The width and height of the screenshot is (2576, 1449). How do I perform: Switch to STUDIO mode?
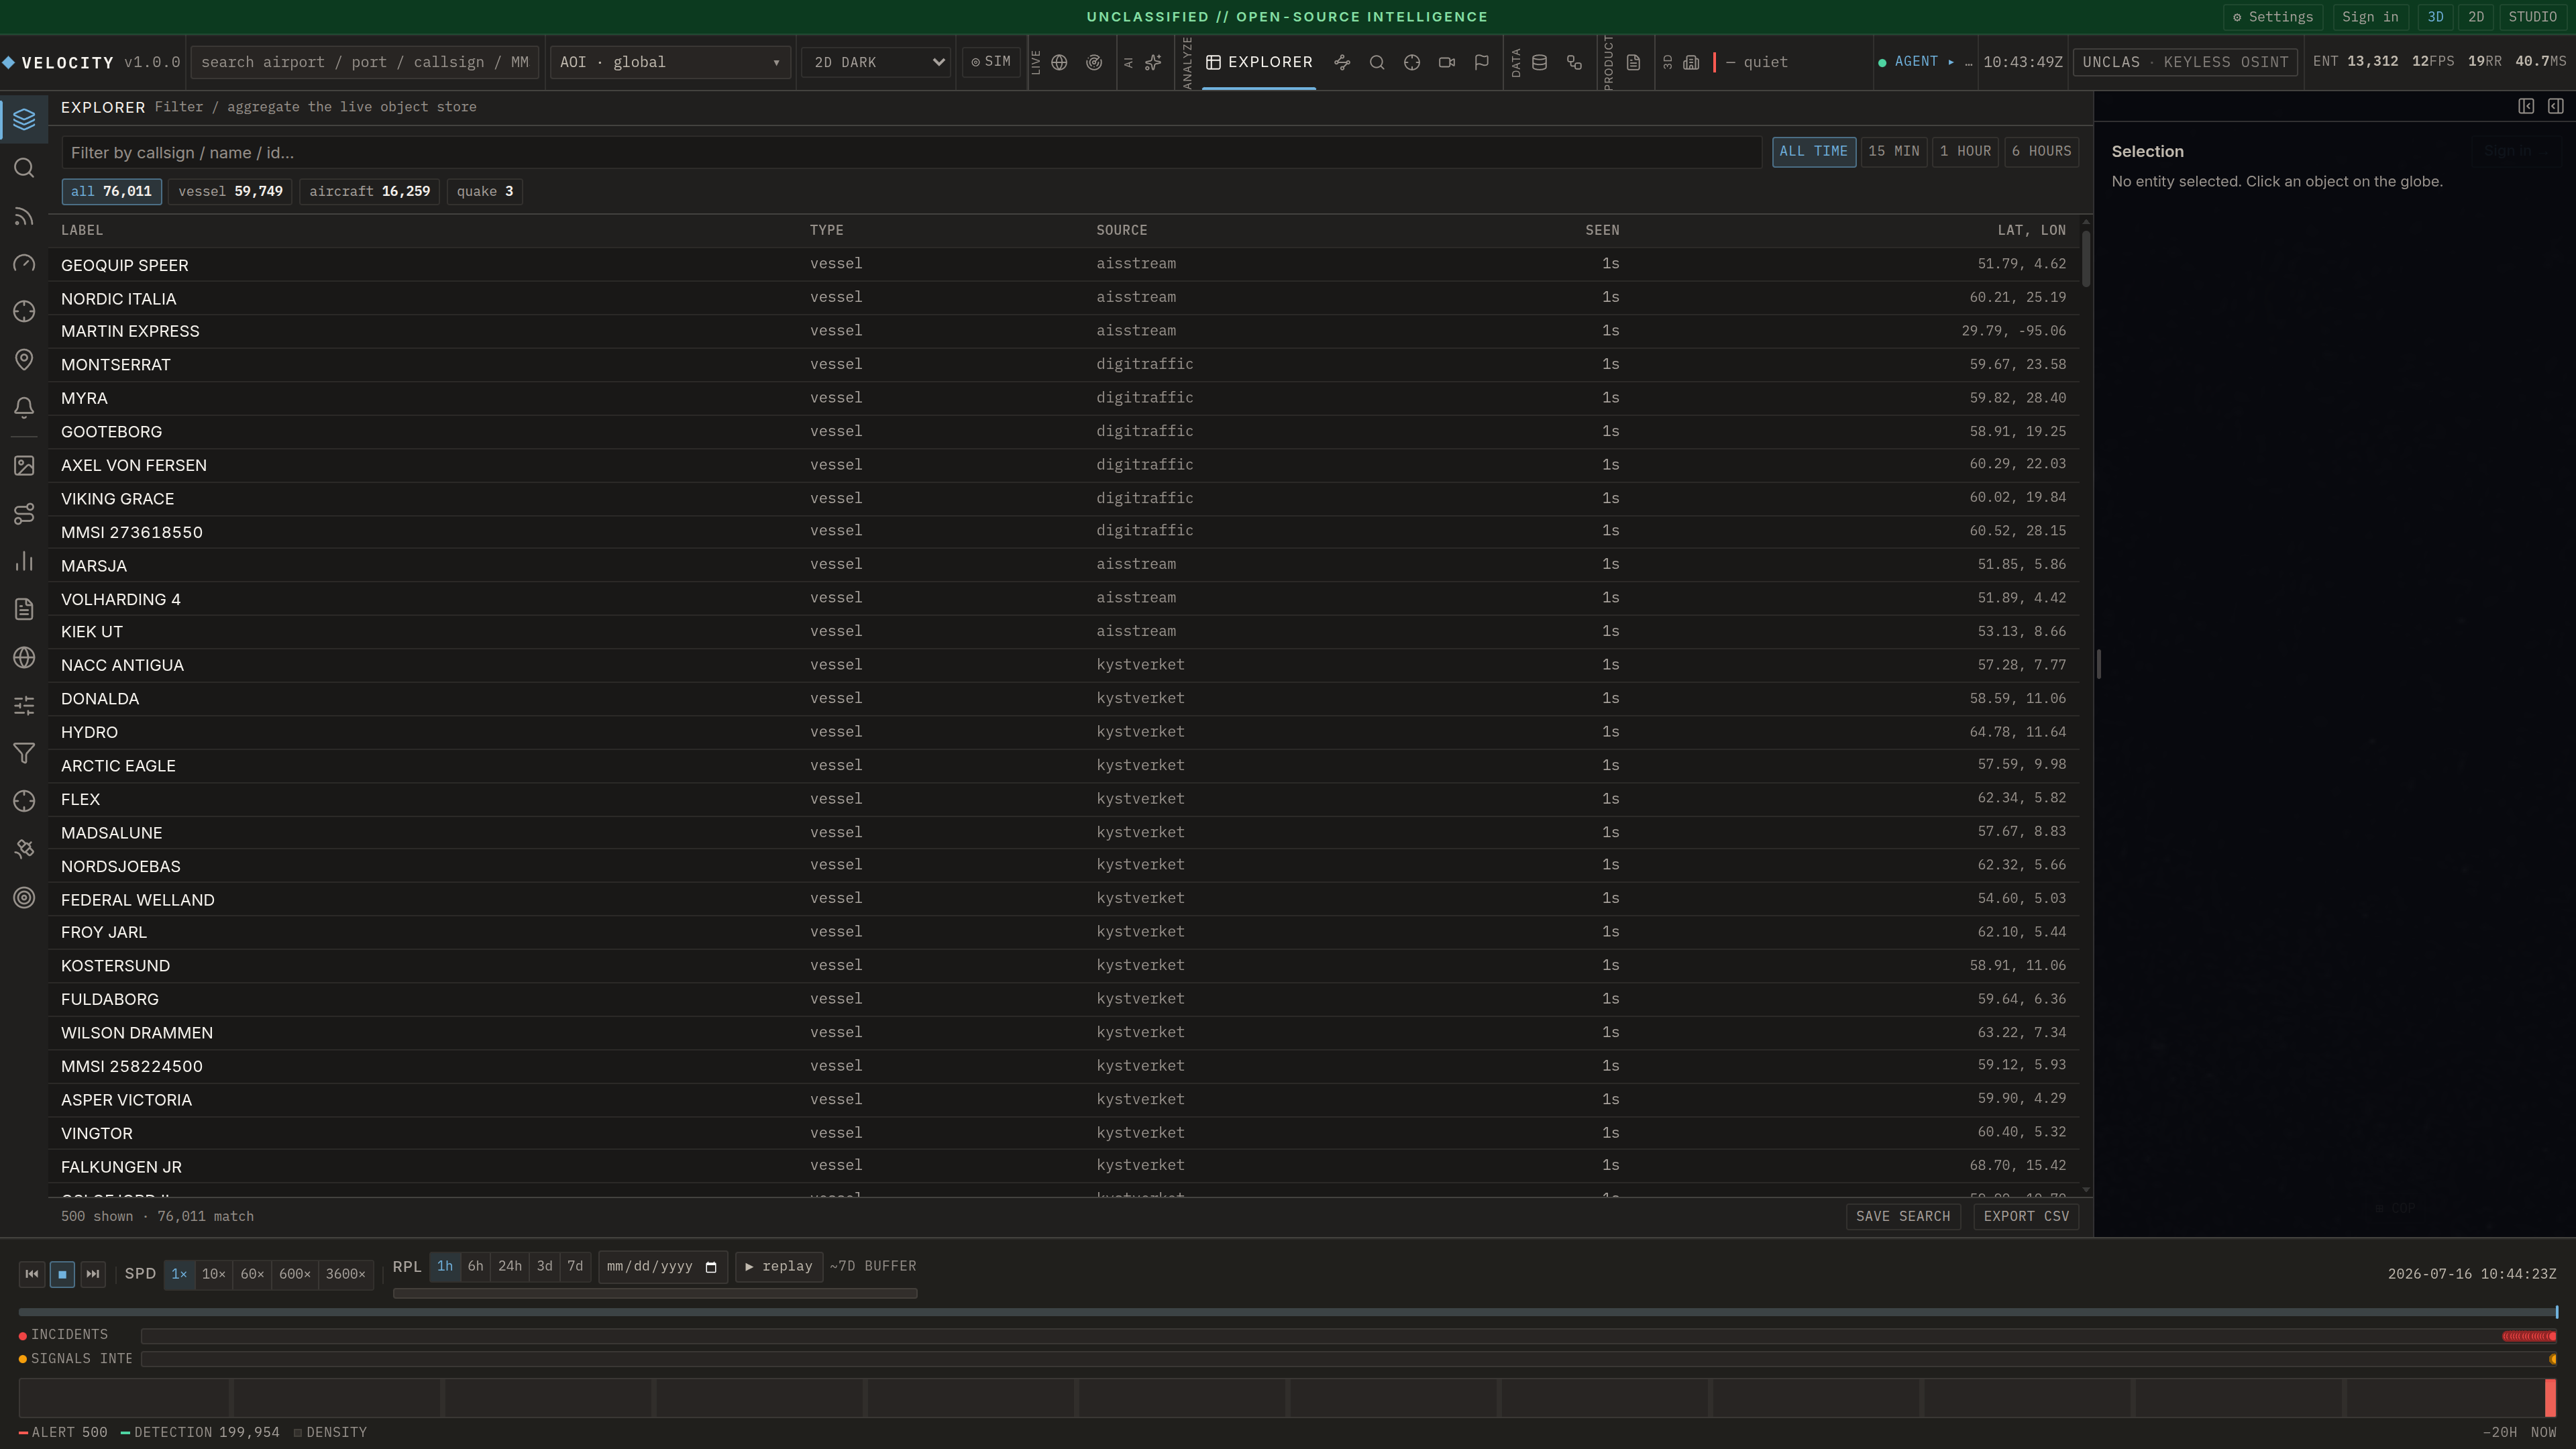coord(2533,17)
